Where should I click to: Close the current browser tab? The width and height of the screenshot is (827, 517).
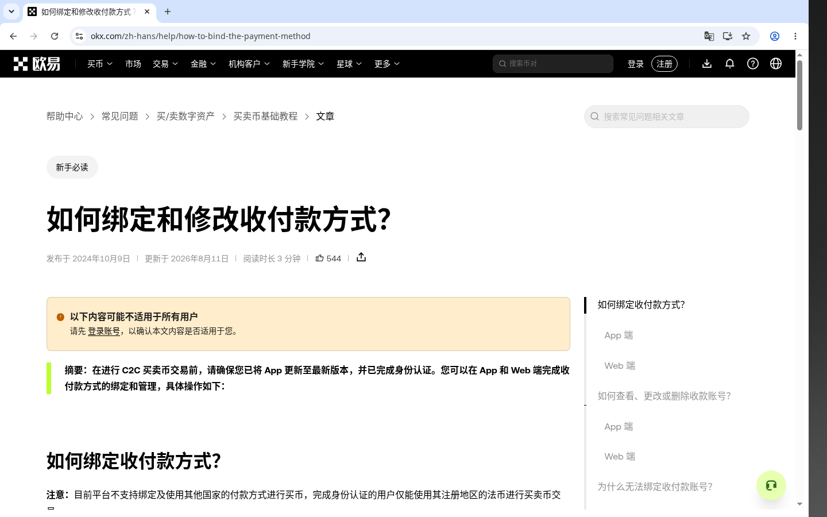tap(147, 11)
